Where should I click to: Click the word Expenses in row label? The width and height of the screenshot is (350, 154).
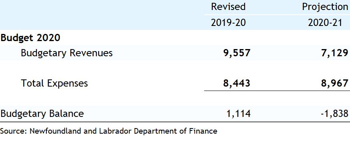(68, 83)
